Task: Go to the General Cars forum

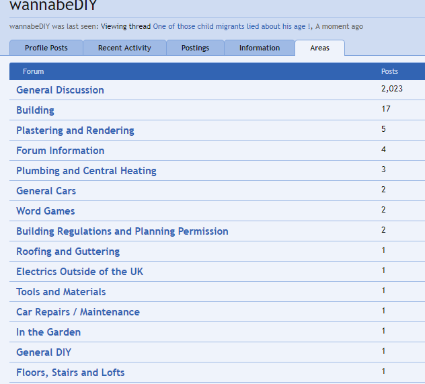Action: (x=46, y=191)
